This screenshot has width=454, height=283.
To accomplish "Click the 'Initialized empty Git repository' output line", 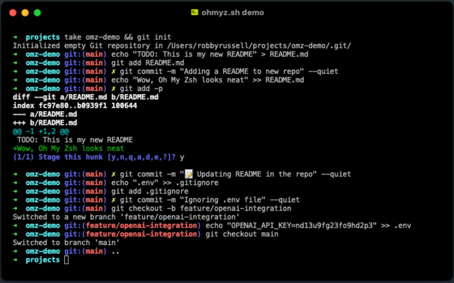I will pyautogui.click(x=182, y=46).
